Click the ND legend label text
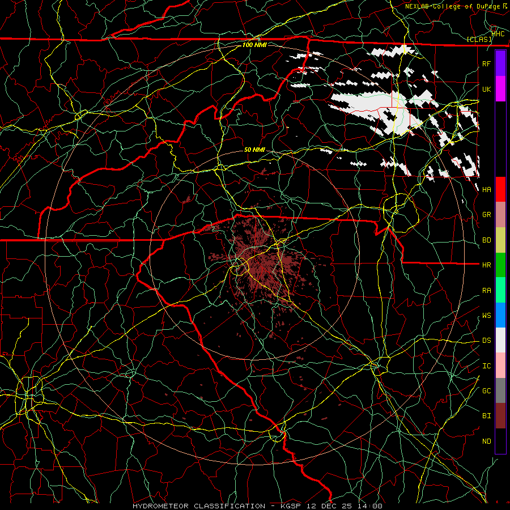The width and height of the screenshot is (510, 510). 487,441
